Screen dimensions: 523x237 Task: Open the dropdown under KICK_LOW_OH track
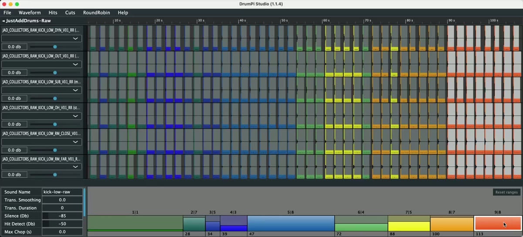click(x=41, y=116)
